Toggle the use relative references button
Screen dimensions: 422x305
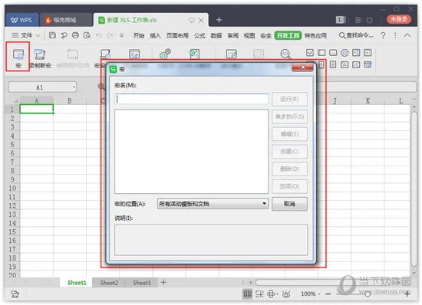[x=72, y=57]
